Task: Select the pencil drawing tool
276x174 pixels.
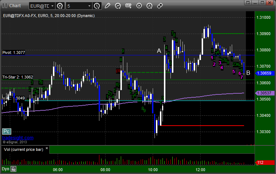Action: (x=107, y=6)
